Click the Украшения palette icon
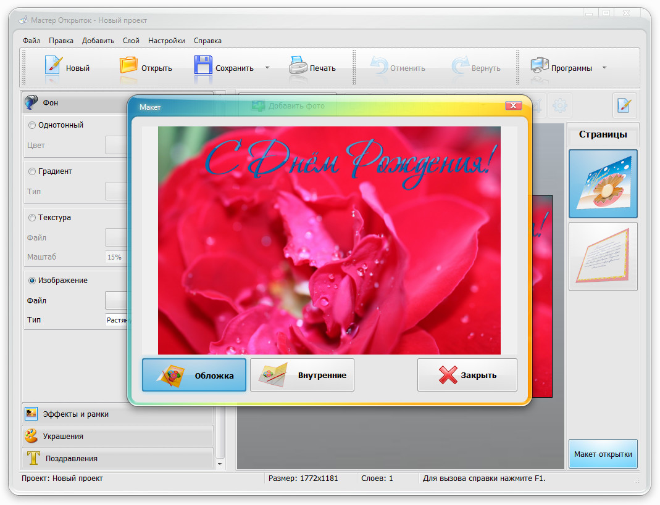 tap(31, 437)
